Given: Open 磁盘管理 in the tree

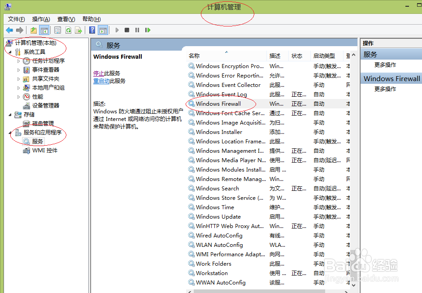Looking at the screenshot, I should [43, 123].
